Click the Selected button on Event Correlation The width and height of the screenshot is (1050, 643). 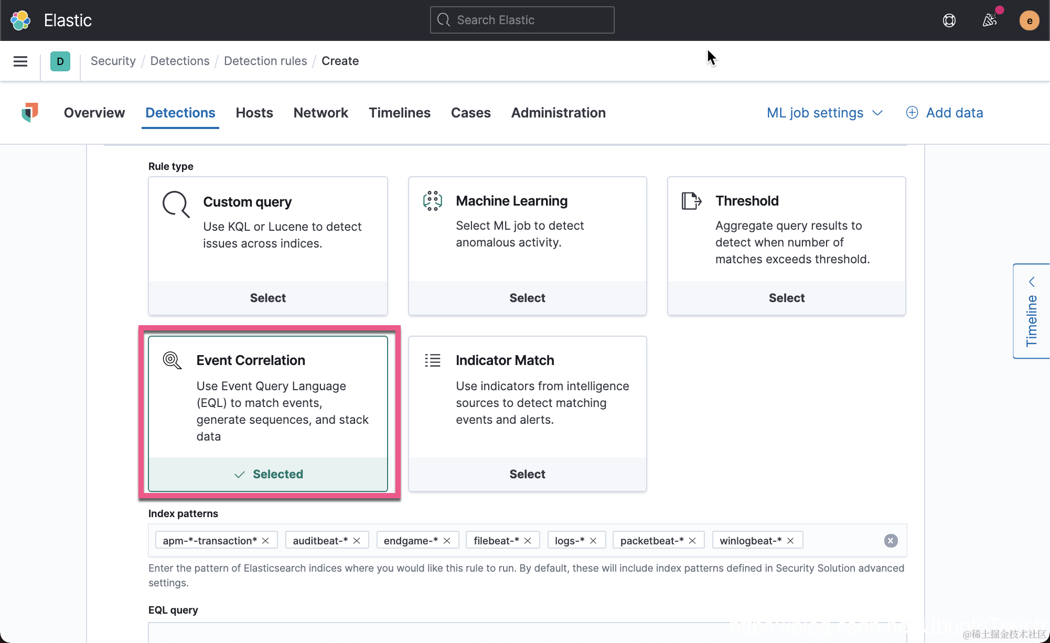click(x=268, y=474)
